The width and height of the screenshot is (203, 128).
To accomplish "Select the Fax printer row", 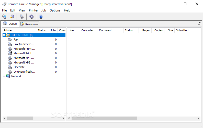I will 34,40.
